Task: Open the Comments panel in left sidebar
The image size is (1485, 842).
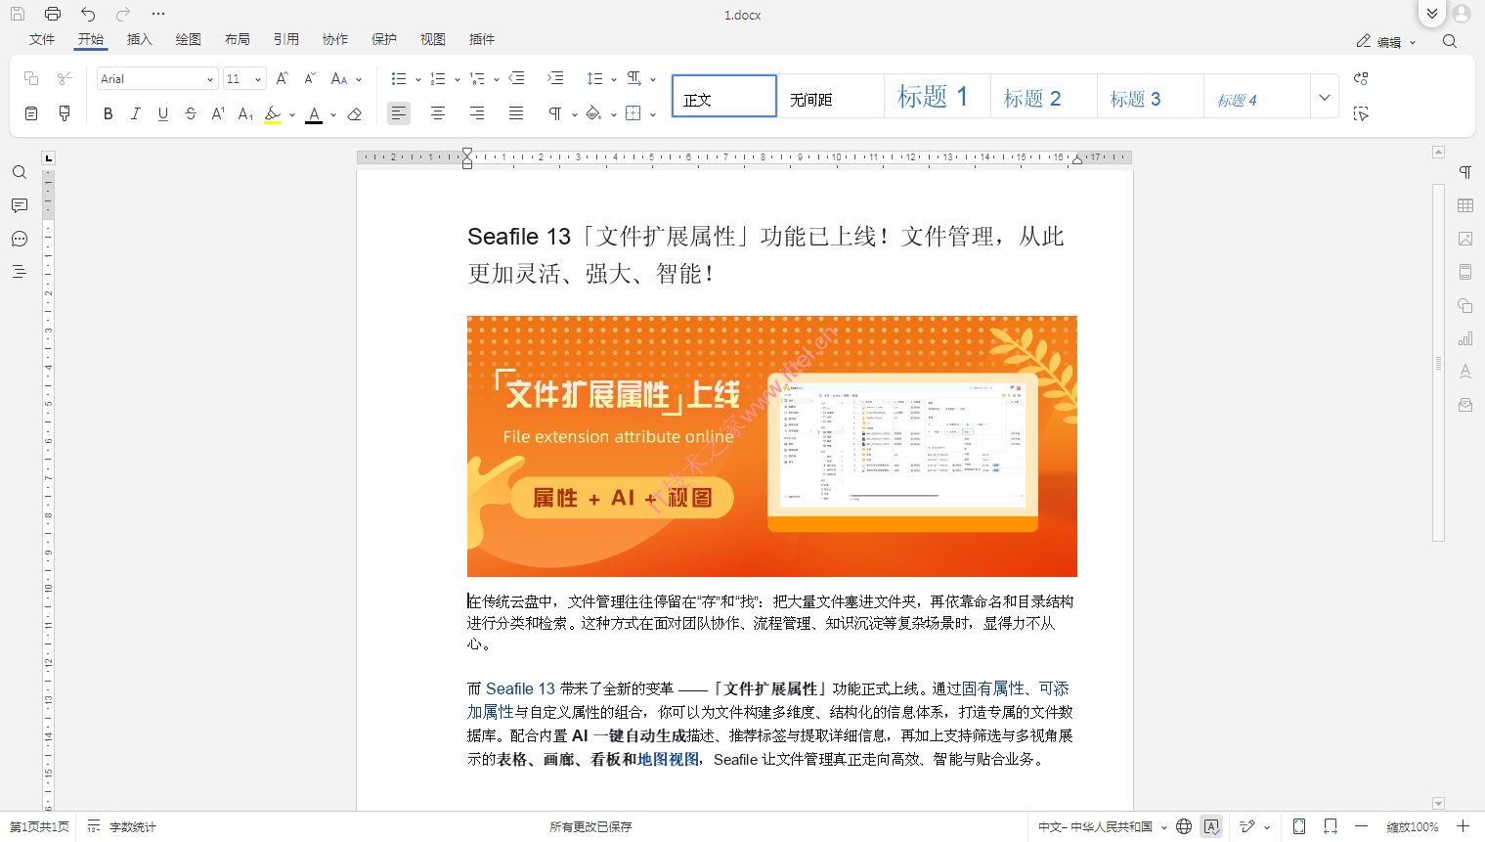Action: (x=19, y=205)
